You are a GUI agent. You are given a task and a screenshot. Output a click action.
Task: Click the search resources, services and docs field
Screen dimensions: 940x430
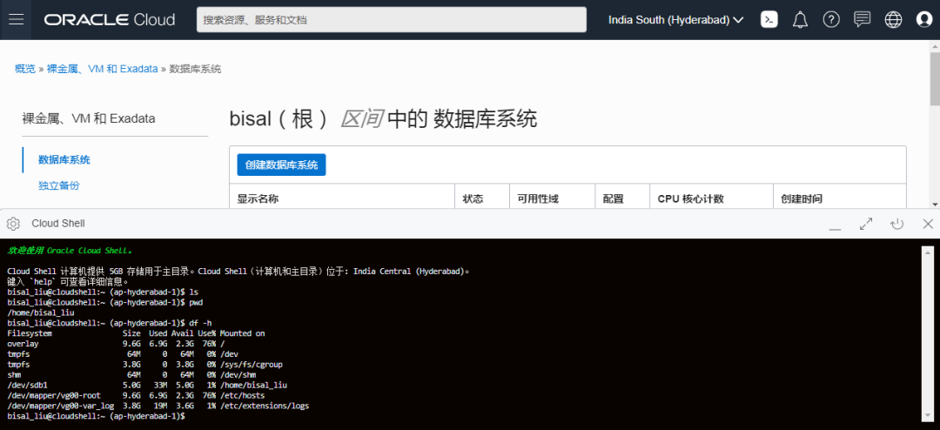392,20
